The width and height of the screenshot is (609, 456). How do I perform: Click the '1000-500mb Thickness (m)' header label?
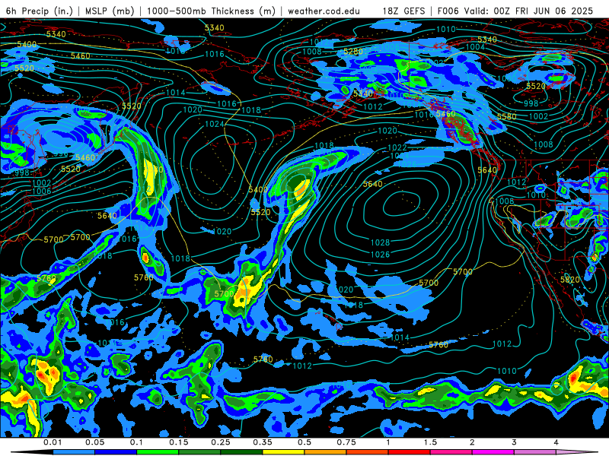point(211,11)
